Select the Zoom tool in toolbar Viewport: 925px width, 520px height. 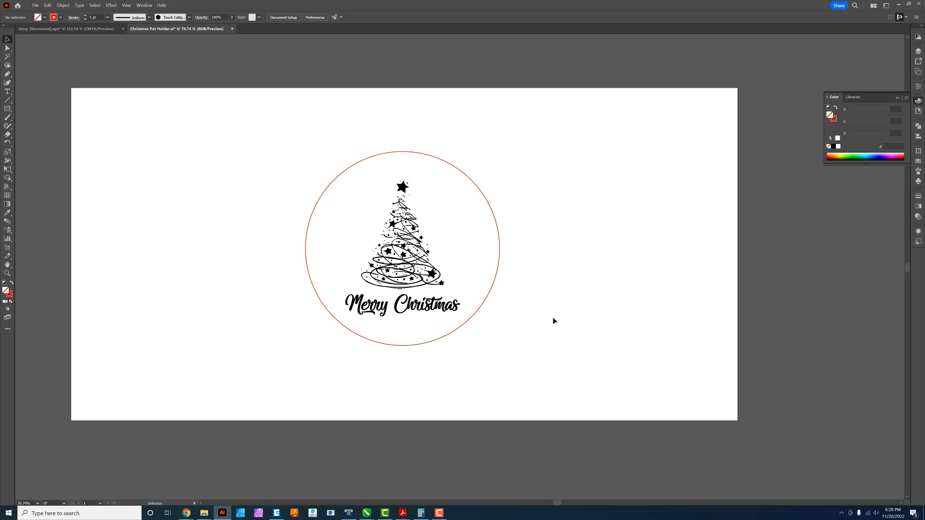tap(8, 273)
